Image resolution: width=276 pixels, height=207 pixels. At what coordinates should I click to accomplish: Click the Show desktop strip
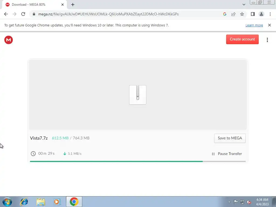(274, 202)
